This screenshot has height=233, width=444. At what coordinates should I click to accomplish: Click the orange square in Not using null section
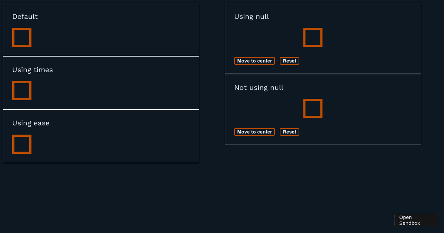[x=313, y=108]
